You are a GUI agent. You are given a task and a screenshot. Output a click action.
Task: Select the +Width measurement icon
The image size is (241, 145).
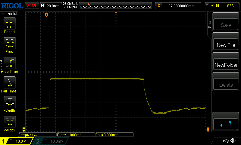pyautogui.click(x=9, y=102)
